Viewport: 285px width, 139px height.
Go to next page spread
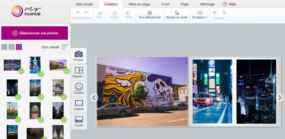coord(280,98)
